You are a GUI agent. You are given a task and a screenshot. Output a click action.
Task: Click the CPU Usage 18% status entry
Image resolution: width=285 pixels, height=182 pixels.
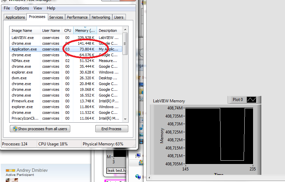click(x=53, y=144)
